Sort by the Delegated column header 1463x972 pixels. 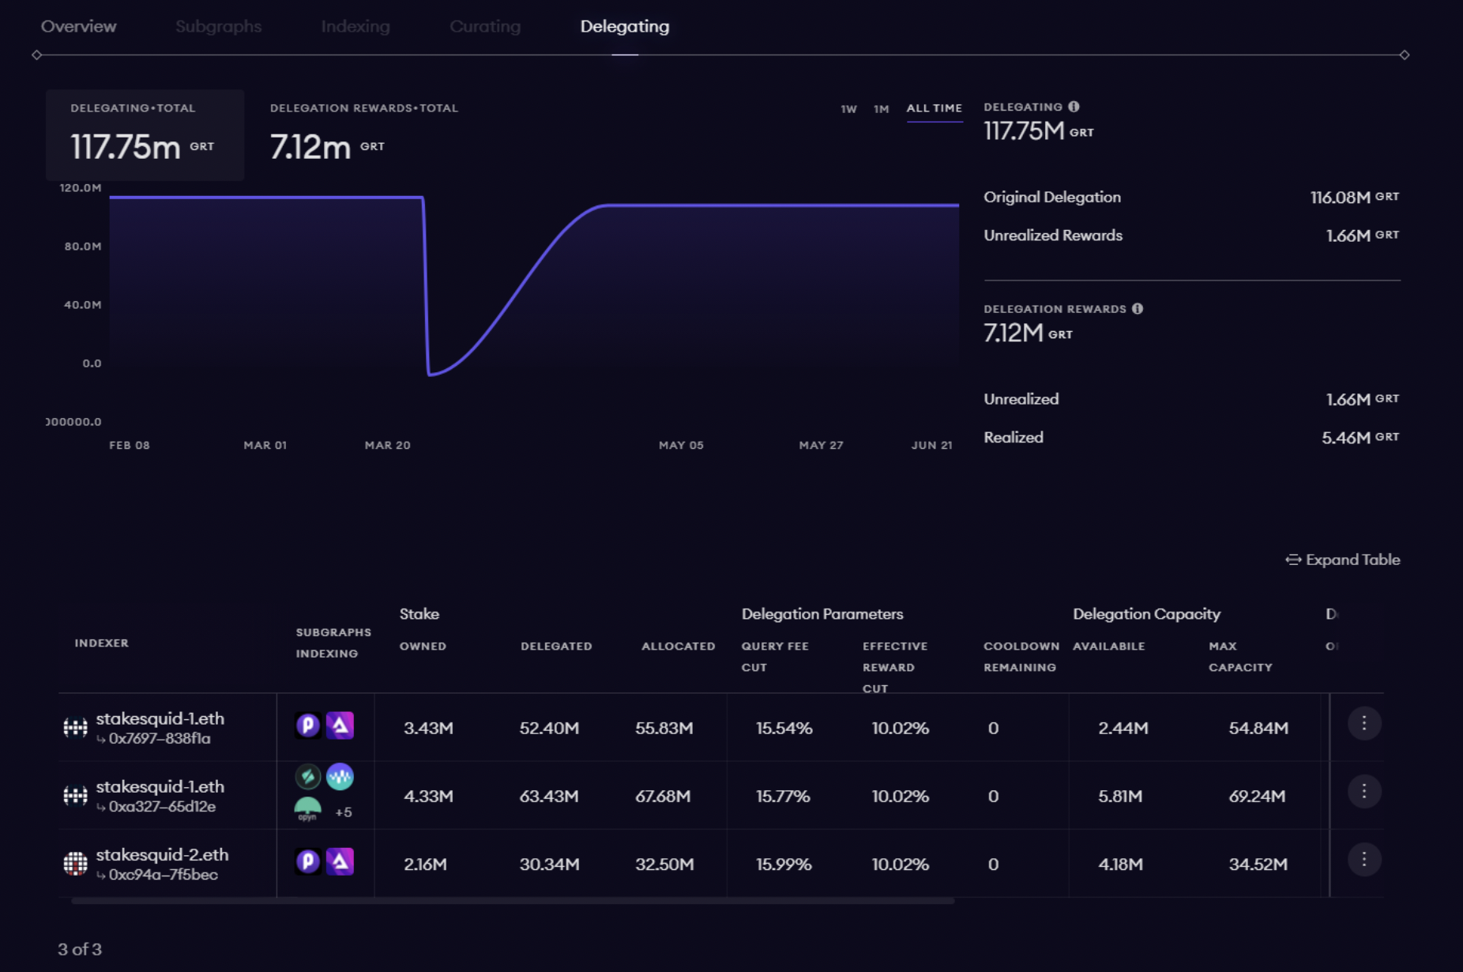point(556,646)
